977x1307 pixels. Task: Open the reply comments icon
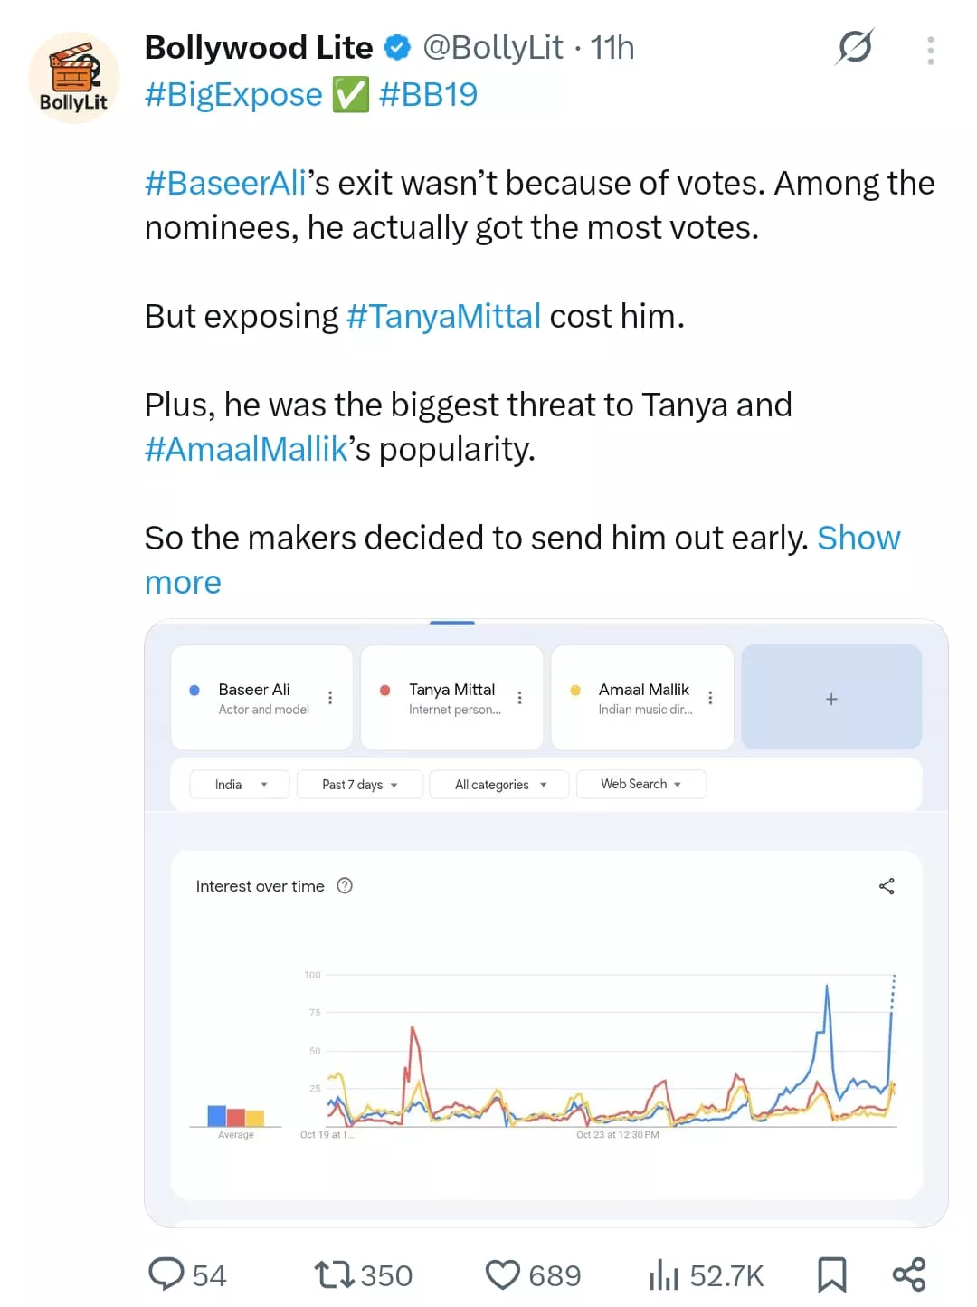[167, 1274]
